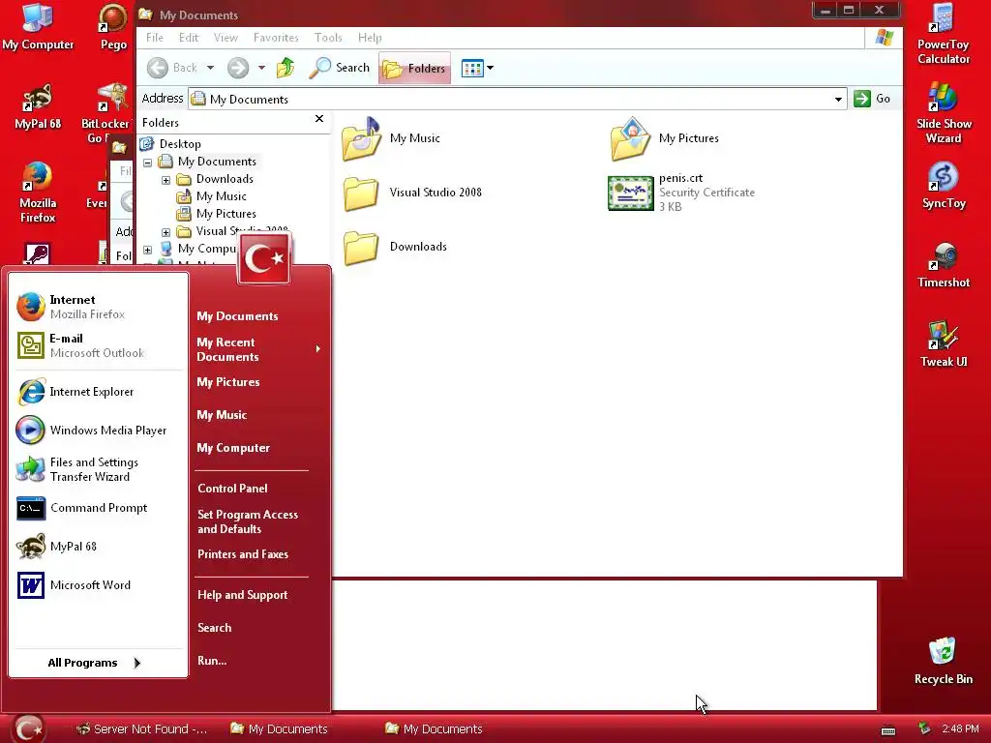Open My Computer desktop icon
This screenshot has width=991, height=743.
pos(38,26)
